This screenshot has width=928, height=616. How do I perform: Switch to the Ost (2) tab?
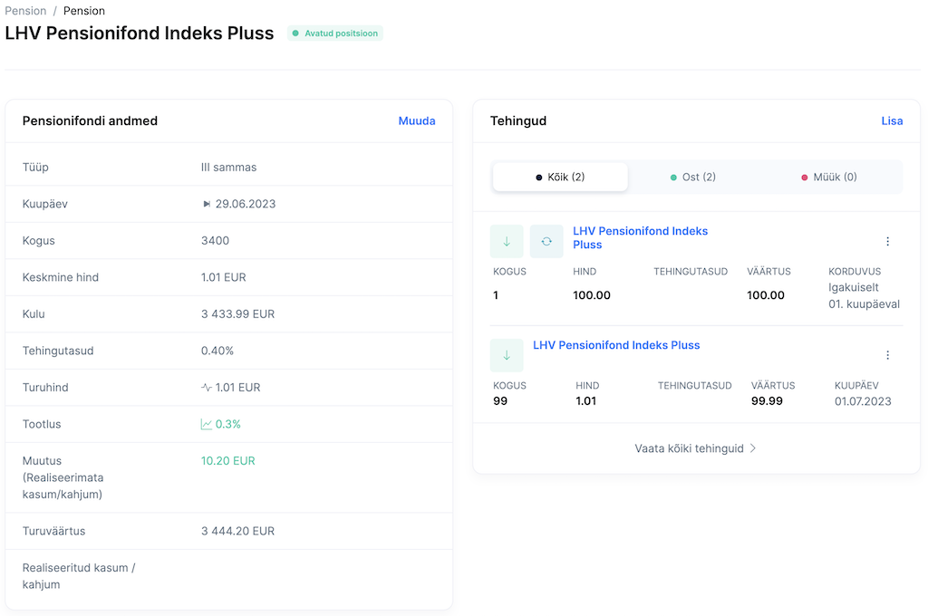(x=692, y=178)
